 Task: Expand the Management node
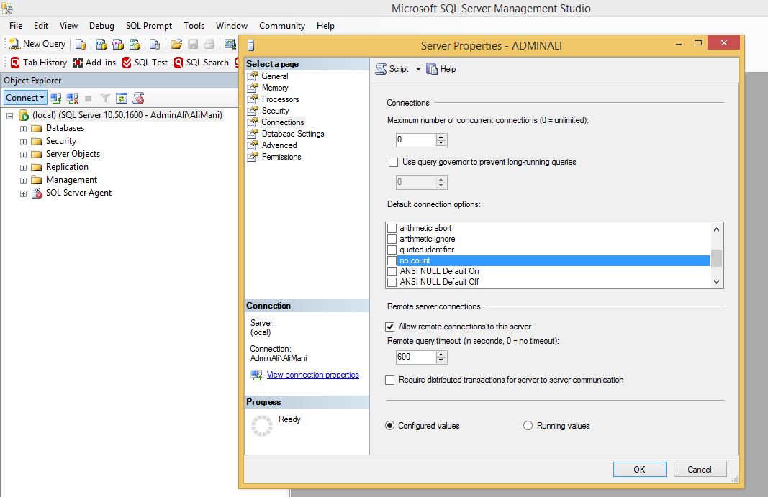pyautogui.click(x=23, y=181)
